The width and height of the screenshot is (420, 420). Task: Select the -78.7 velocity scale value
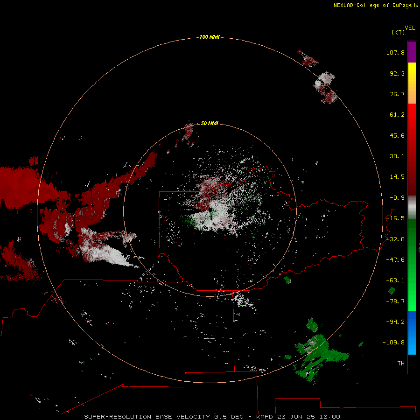[395, 301]
